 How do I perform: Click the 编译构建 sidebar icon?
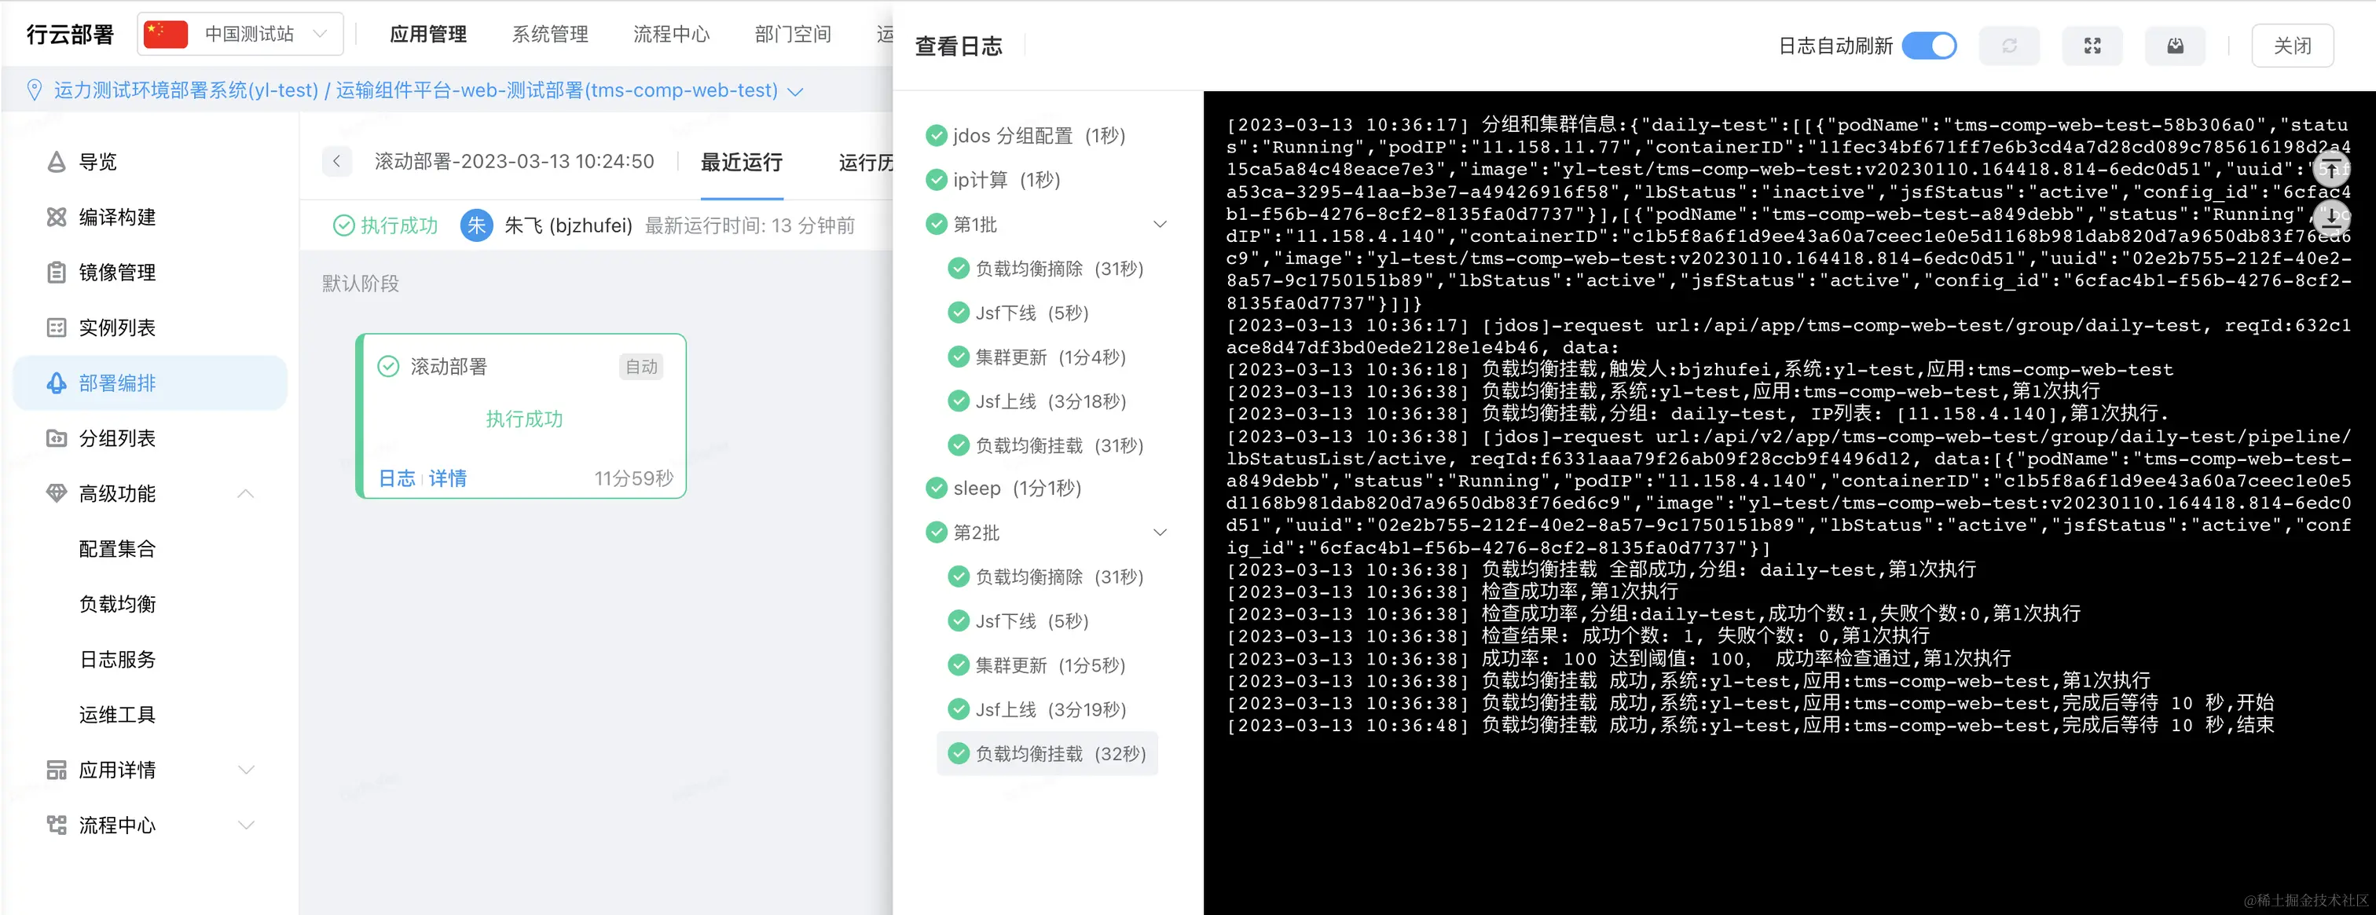click(57, 217)
